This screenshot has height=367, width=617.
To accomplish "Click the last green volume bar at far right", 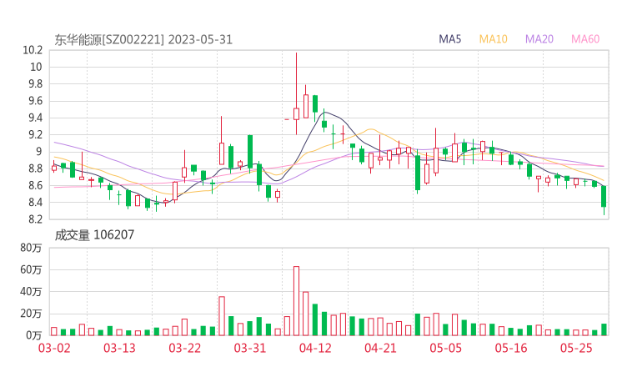I will click(604, 330).
